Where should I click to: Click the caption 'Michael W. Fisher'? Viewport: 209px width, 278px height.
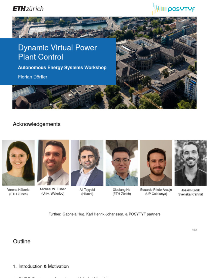(x=53, y=189)
